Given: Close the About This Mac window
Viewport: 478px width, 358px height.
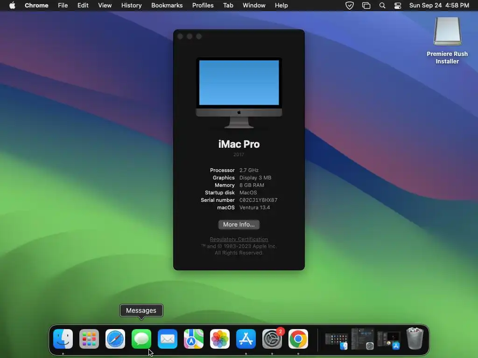Looking at the screenshot, I should click(180, 36).
